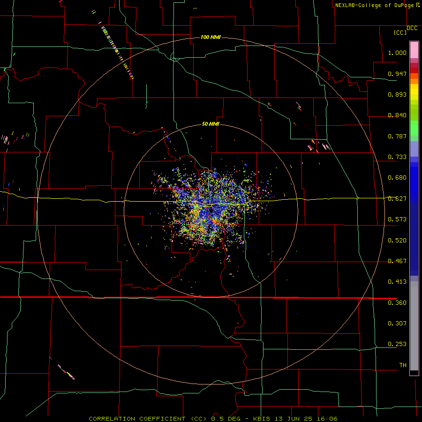Click the 0.253 scale value
The width and height of the screenshot is (422, 422).
[x=397, y=344]
